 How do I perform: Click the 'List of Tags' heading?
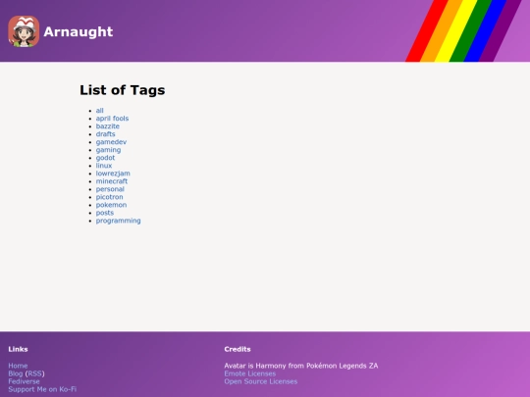point(123,90)
